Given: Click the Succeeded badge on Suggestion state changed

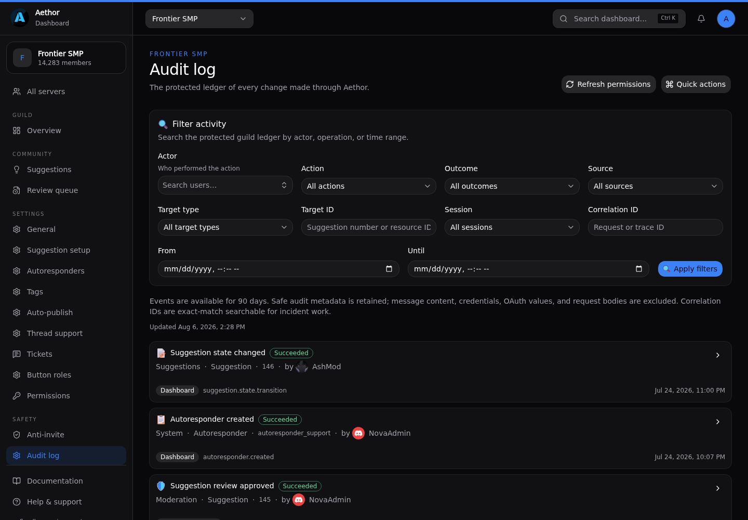Looking at the screenshot, I should tap(291, 353).
